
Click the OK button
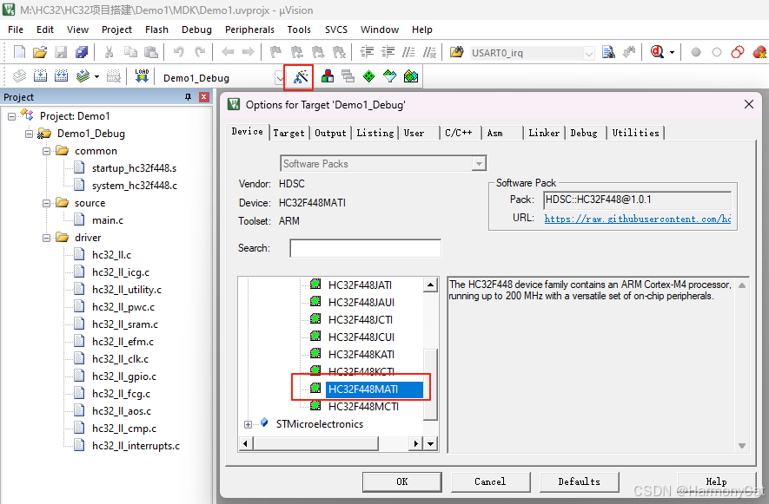tap(402, 481)
